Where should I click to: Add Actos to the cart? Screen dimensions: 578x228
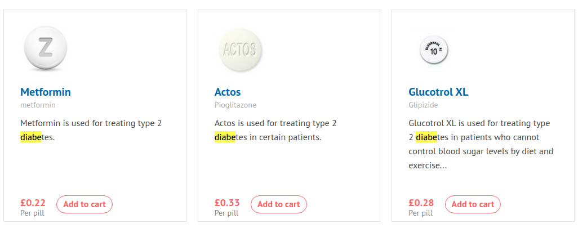click(279, 204)
